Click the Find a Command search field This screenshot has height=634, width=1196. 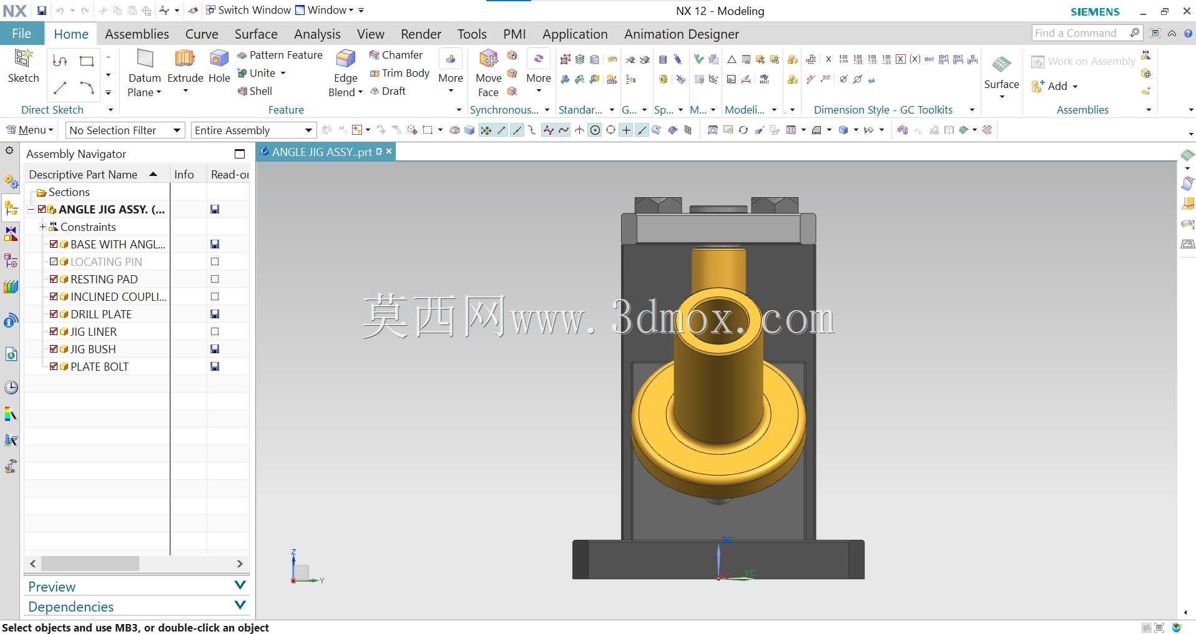pos(1087,33)
